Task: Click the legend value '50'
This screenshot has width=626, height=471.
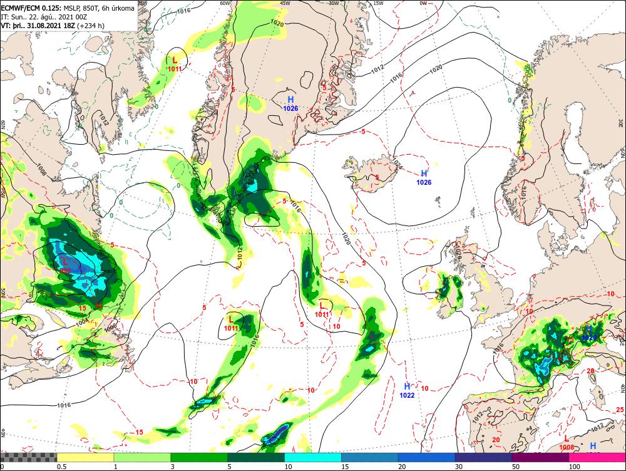Action: pos(516,467)
